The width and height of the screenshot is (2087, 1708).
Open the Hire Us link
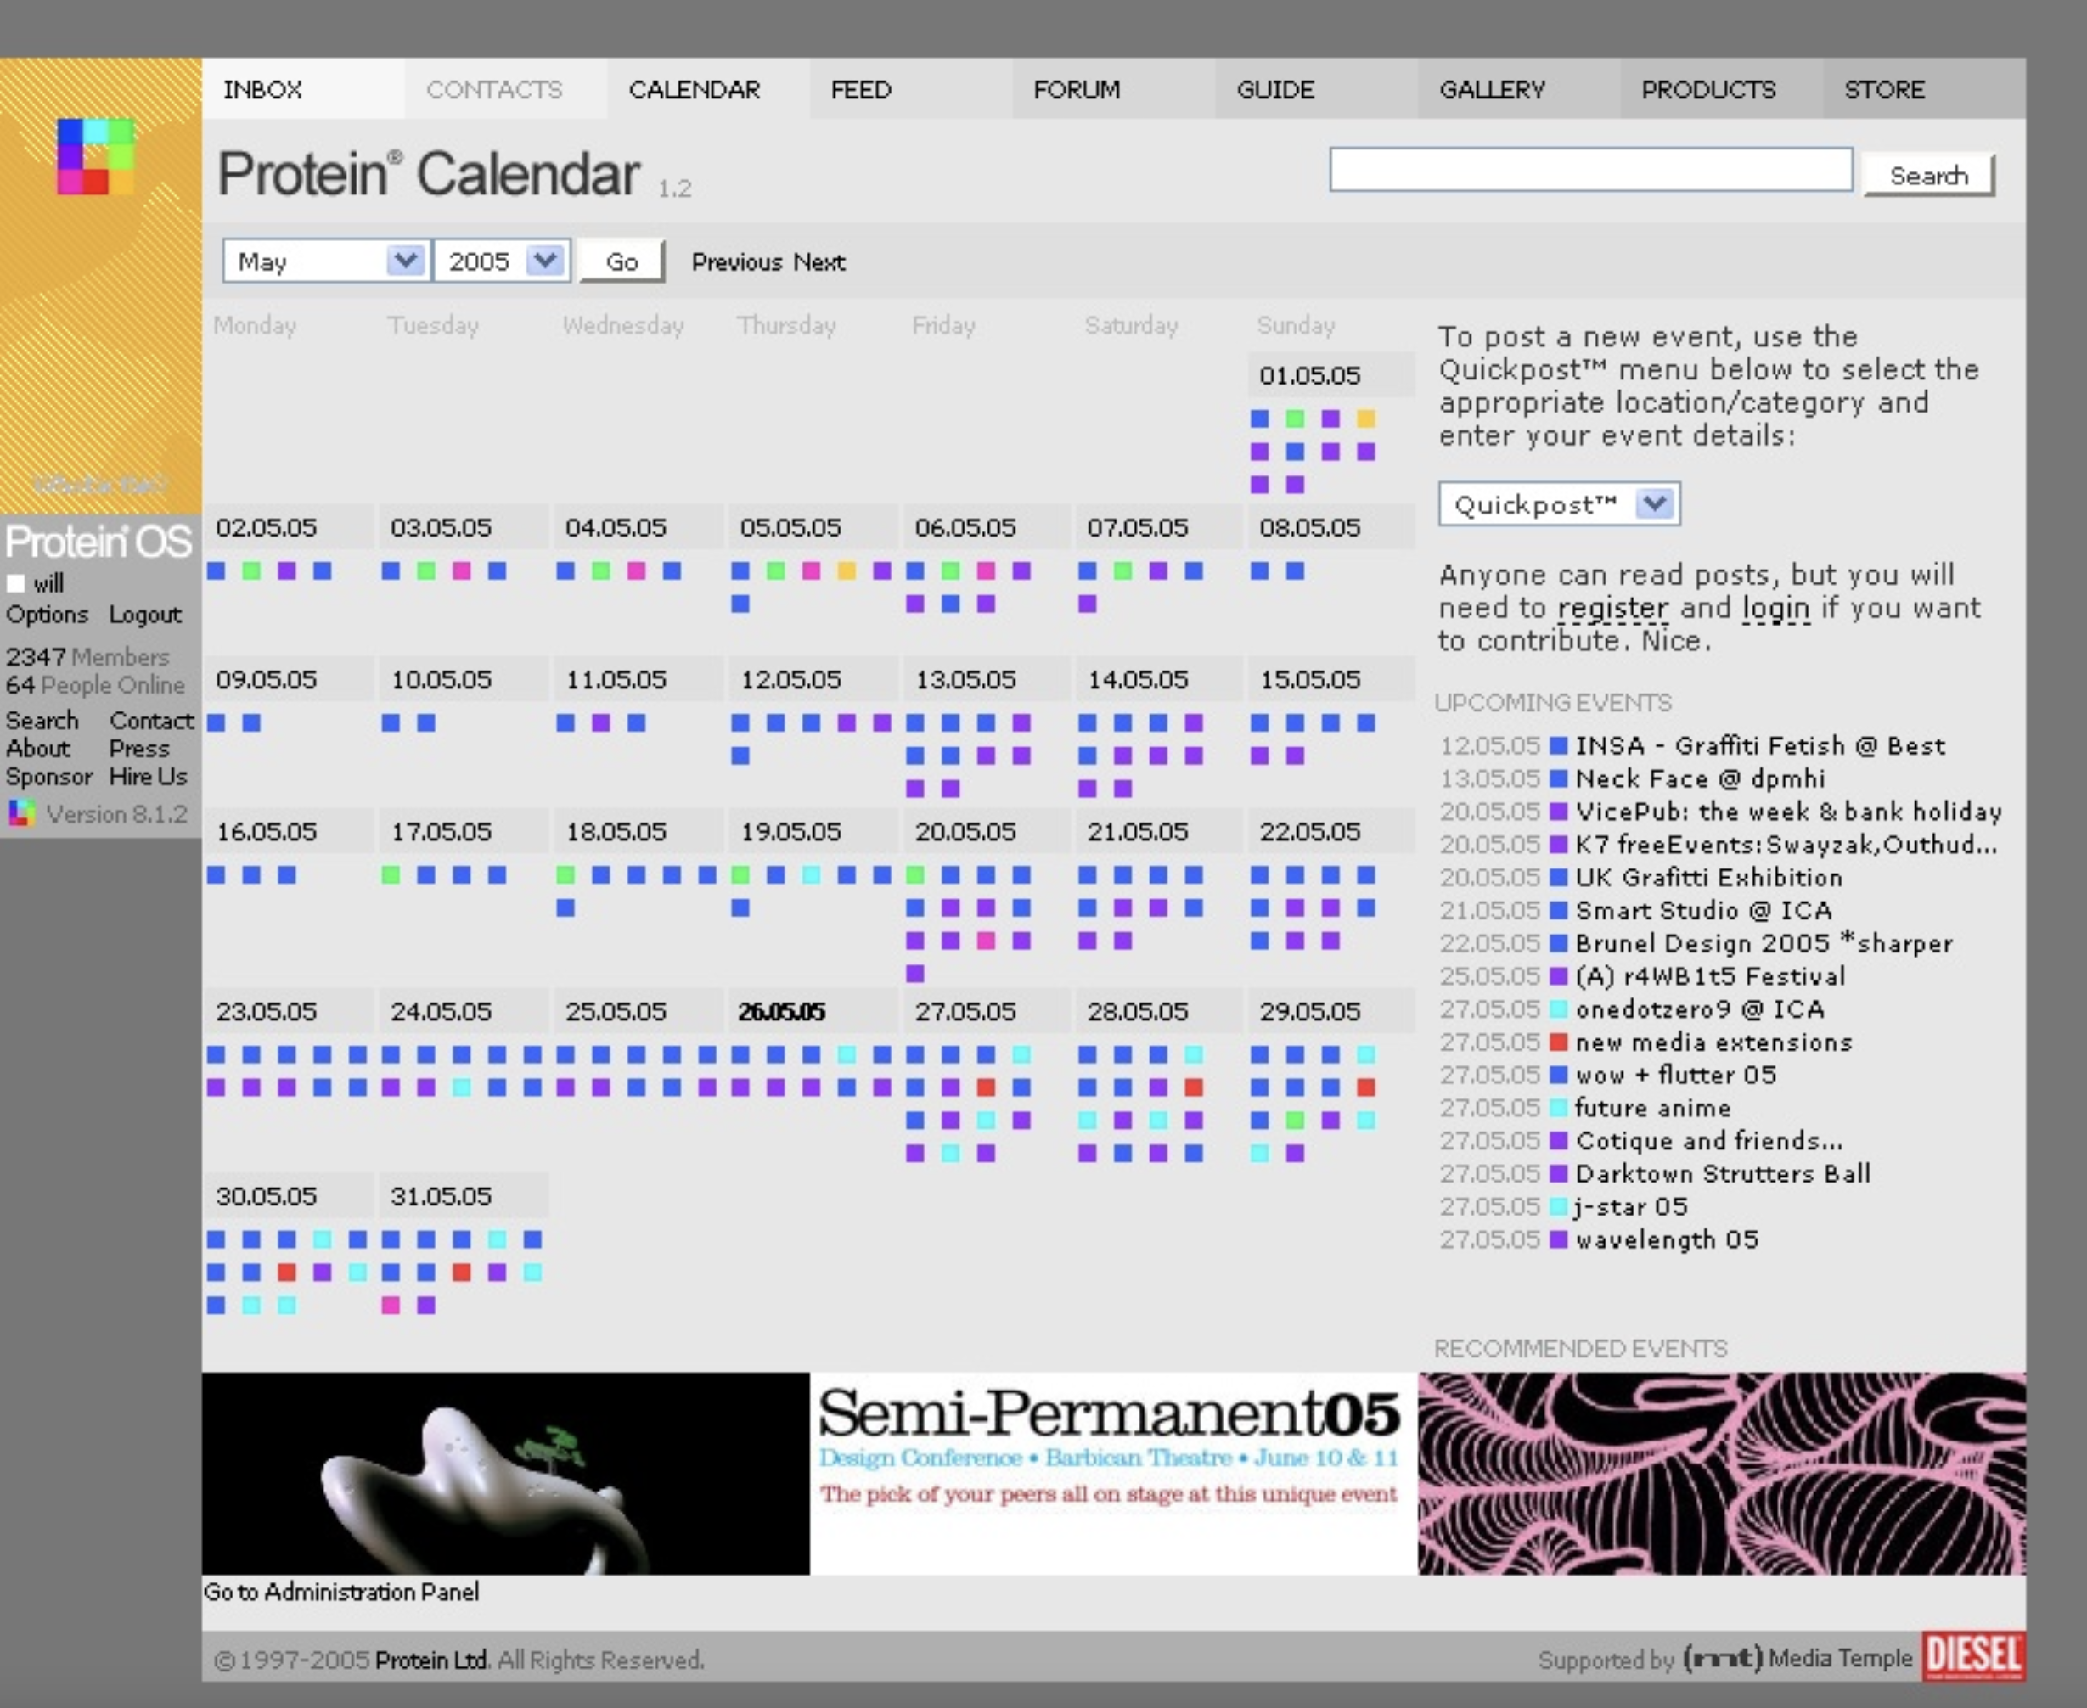[148, 776]
